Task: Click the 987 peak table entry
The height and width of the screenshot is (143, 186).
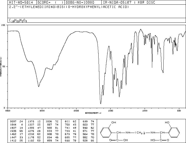Action: pos(53,125)
